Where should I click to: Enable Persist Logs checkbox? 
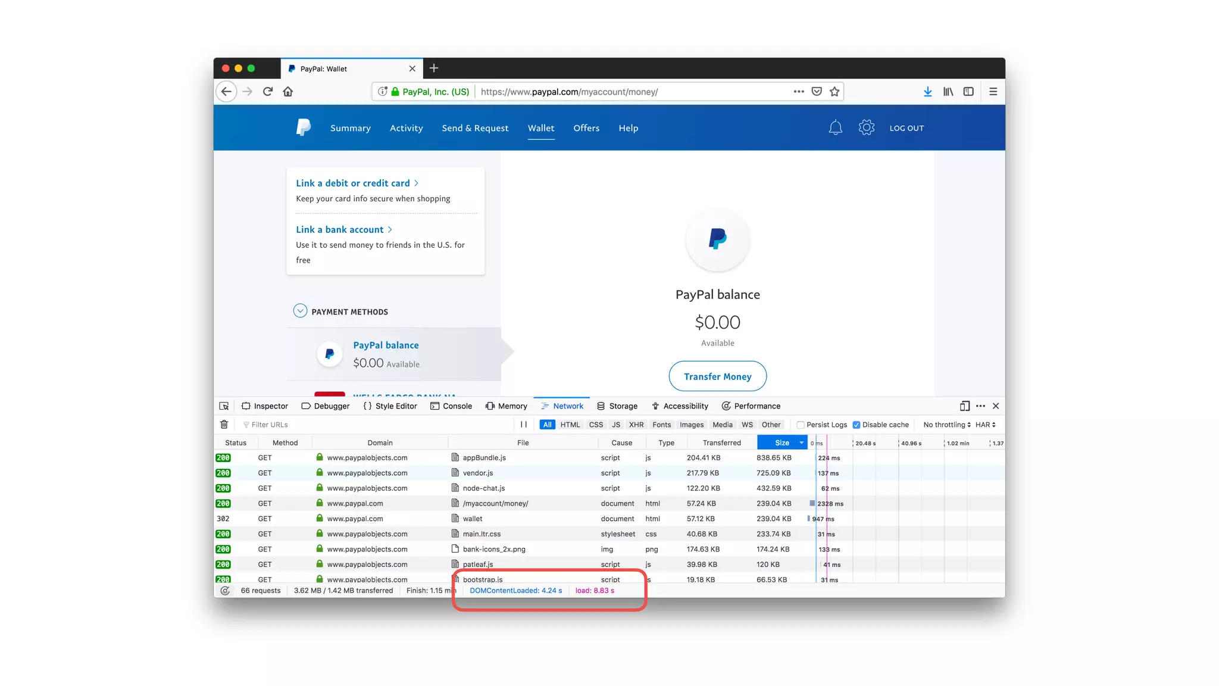801,425
